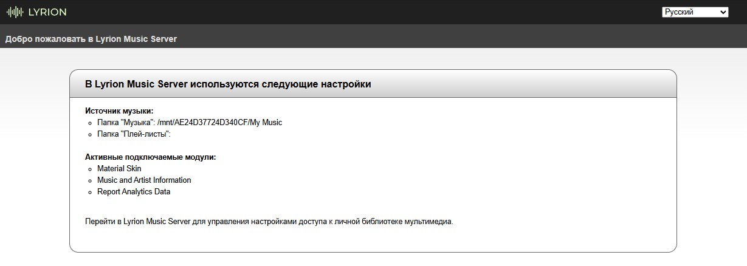Click the "Активные подключаемые модули:" heading
This screenshot has width=747, height=266.
coord(150,157)
